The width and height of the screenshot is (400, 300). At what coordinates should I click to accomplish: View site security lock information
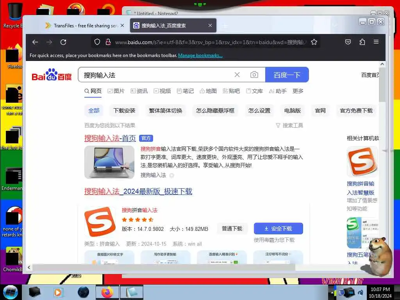108,42
